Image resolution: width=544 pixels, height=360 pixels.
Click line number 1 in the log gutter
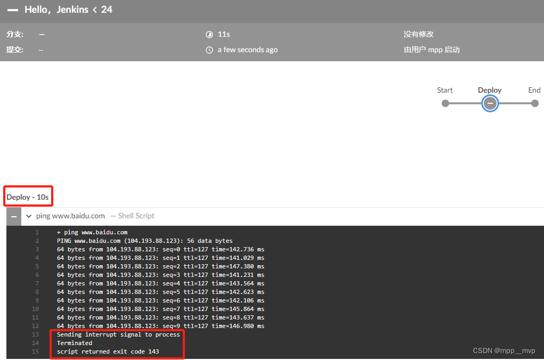click(37, 232)
